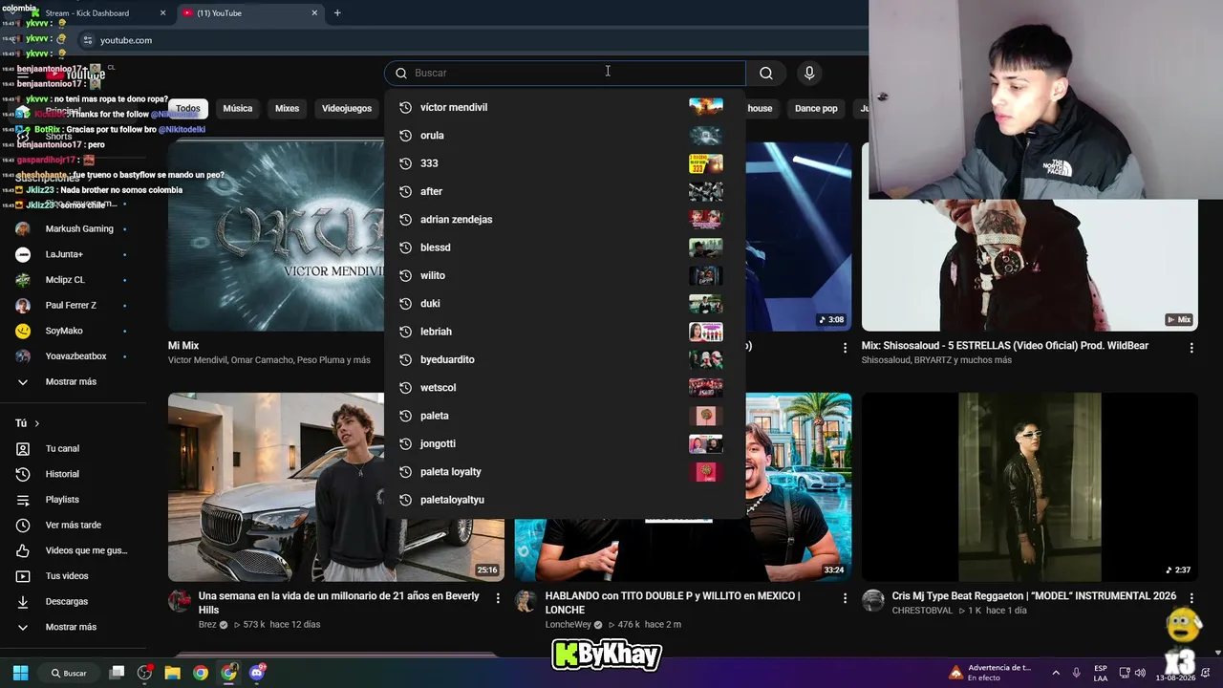Open LaJunta+ channel avatar in sidebar
1223x688 pixels.
[x=23, y=255]
